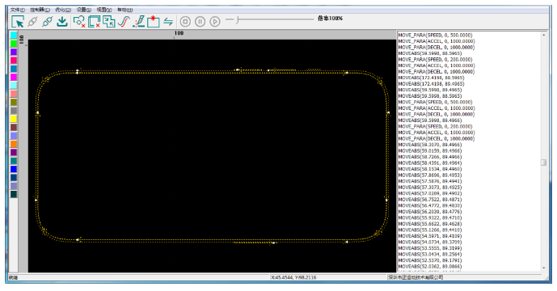
Task: Open the 帮助 (Help) menu
Action: 125,10
